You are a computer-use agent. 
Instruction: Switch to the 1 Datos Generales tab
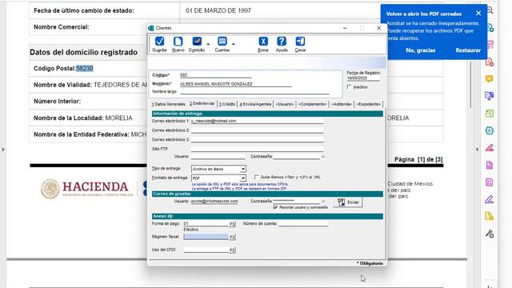168,104
